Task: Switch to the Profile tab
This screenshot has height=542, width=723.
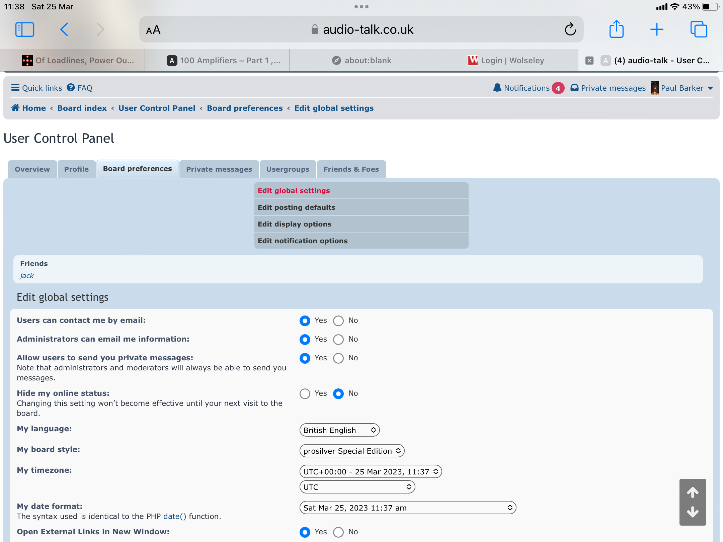Action: point(76,169)
